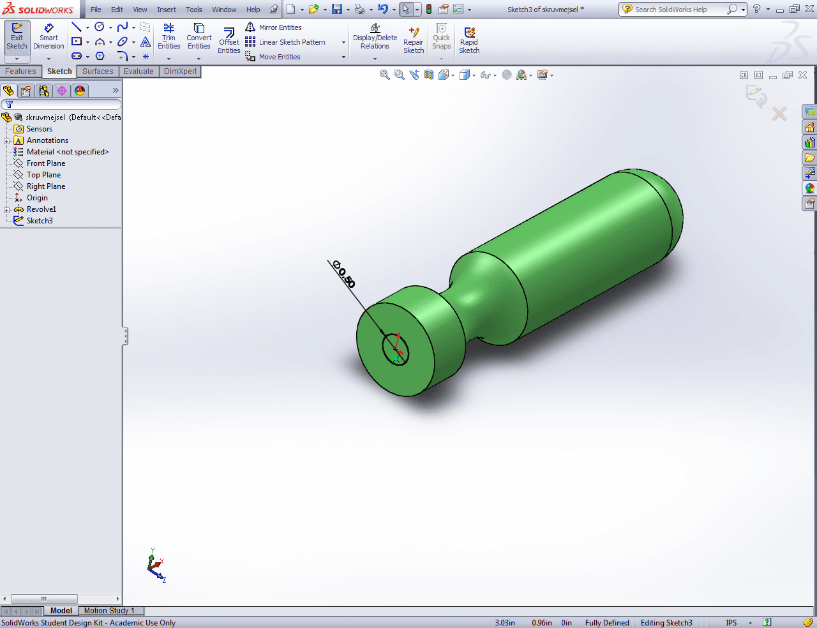Select the sketch Point tool
817x628 pixels.
click(146, 56)
